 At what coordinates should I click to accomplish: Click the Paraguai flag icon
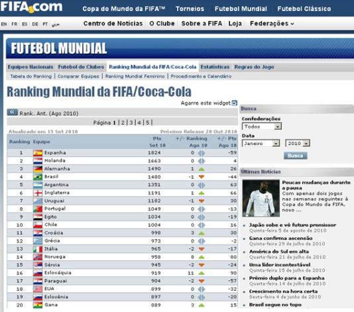tap(38, 281)
